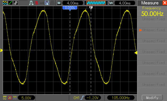Click the white F cursor marker at top

tap(91, 7)
